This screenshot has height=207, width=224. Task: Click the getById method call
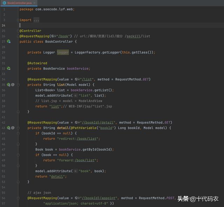(x=90, y=149)
